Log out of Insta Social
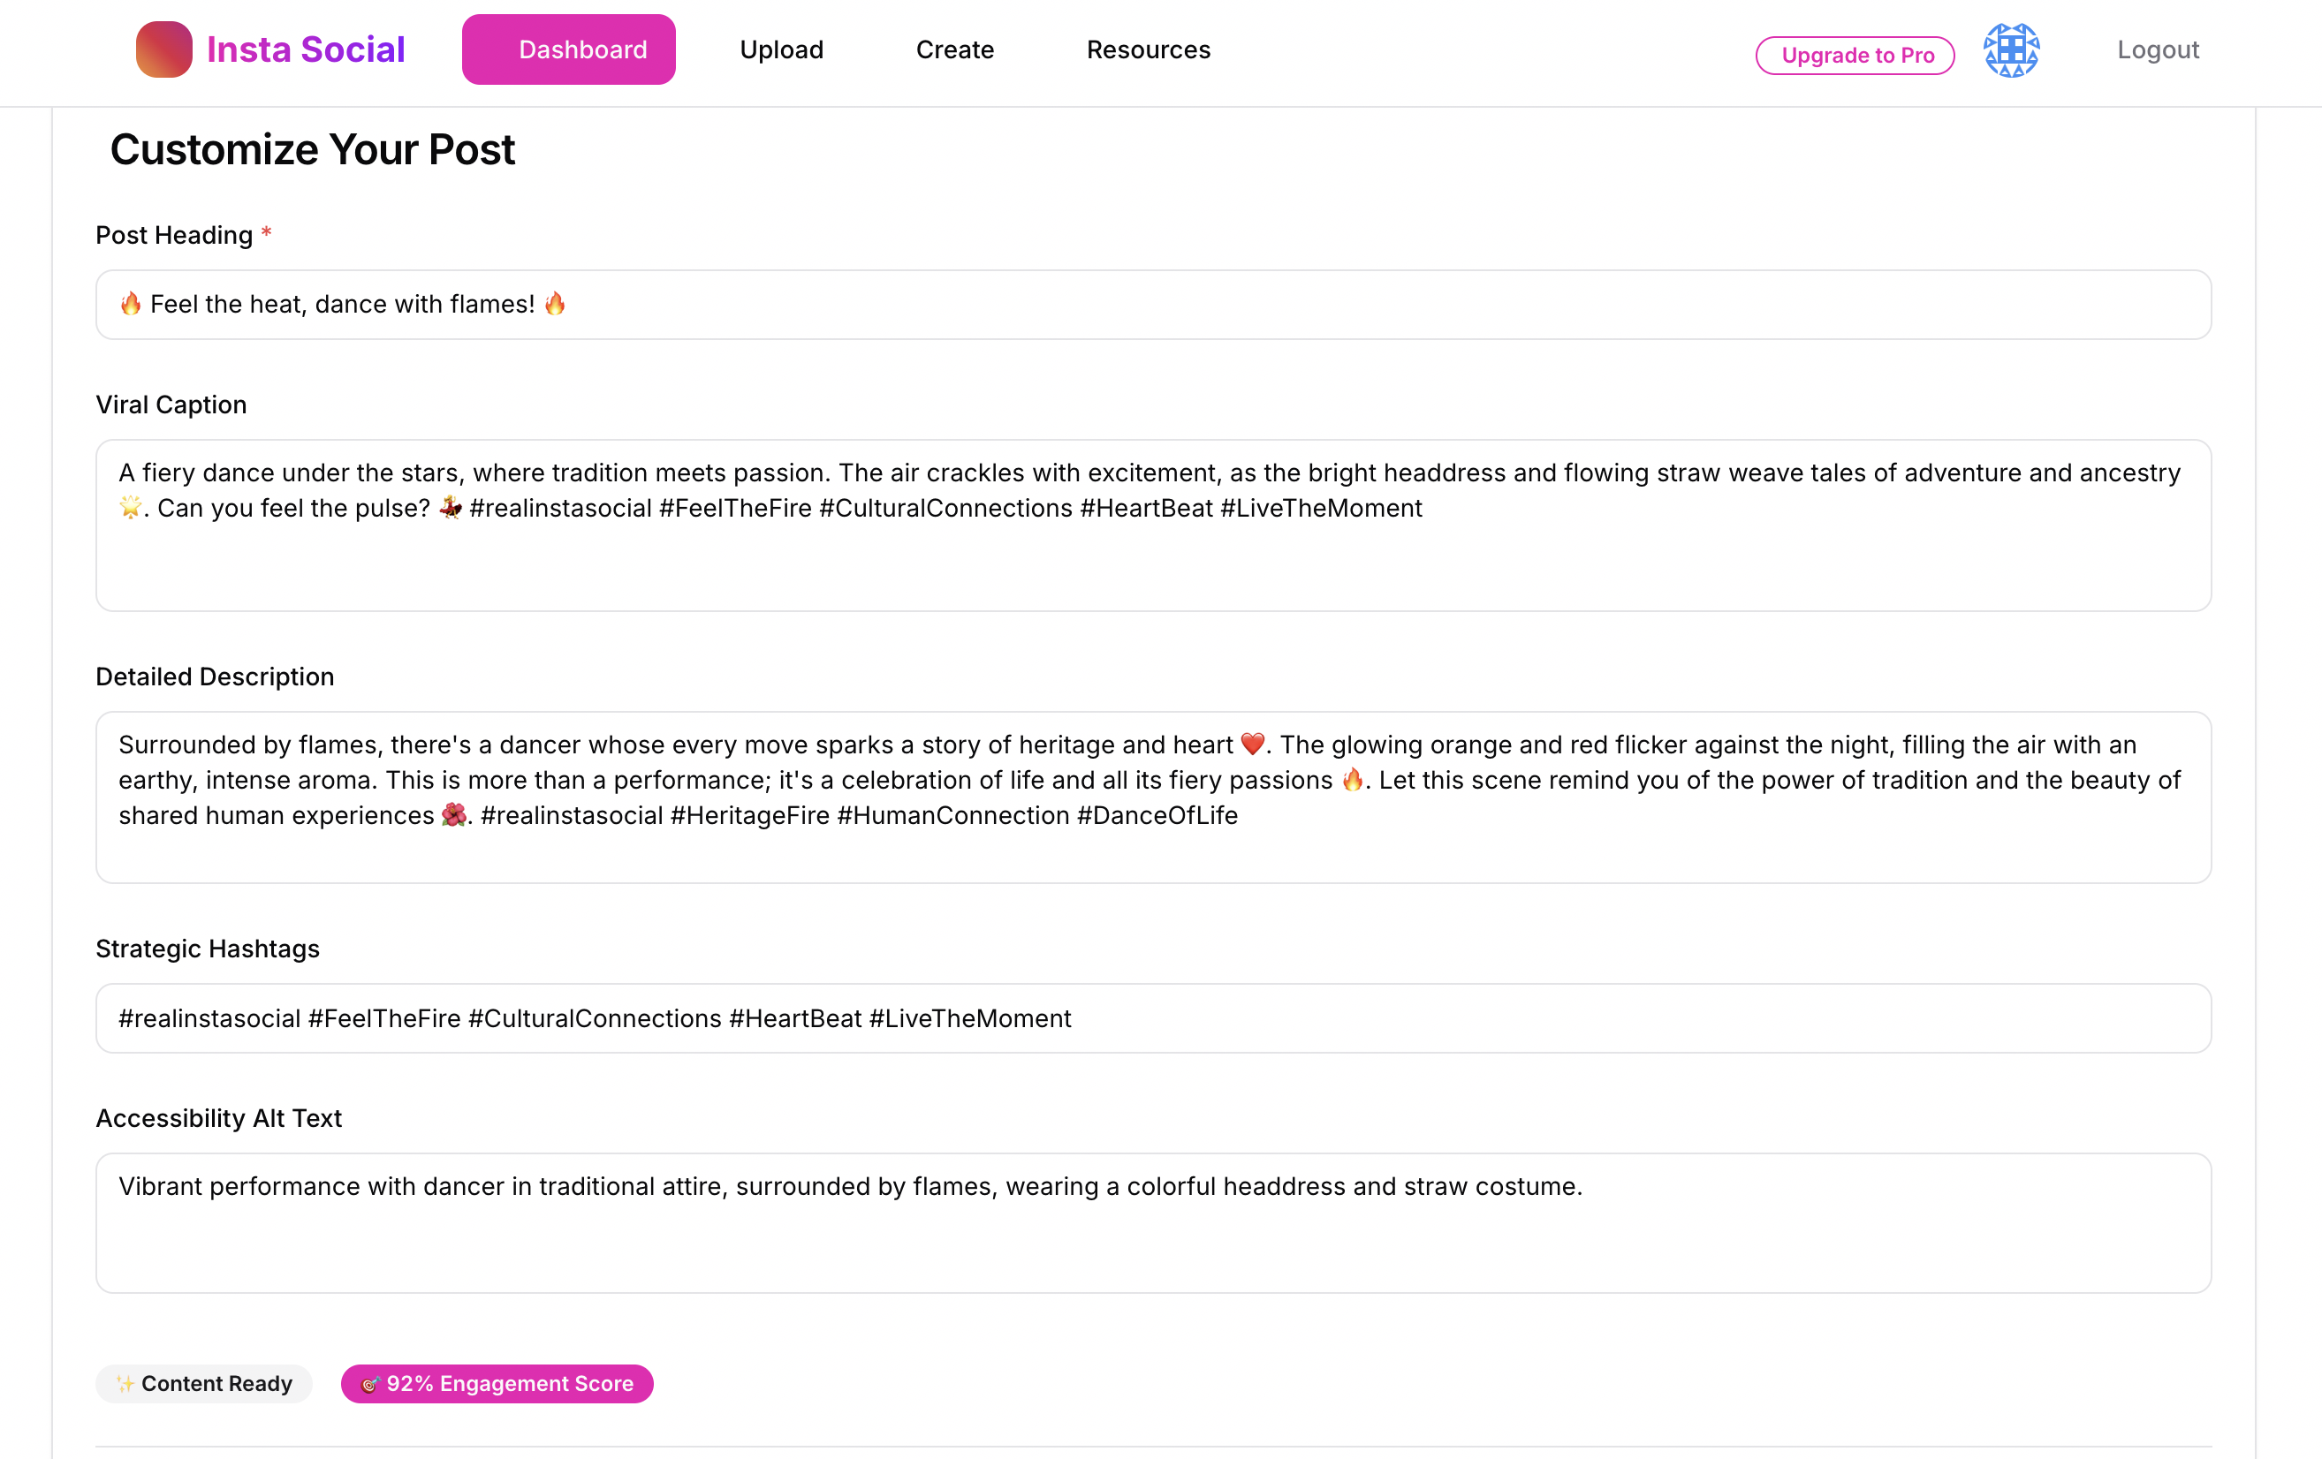The image size is (2322, 1459). [x=2157, y=49]
